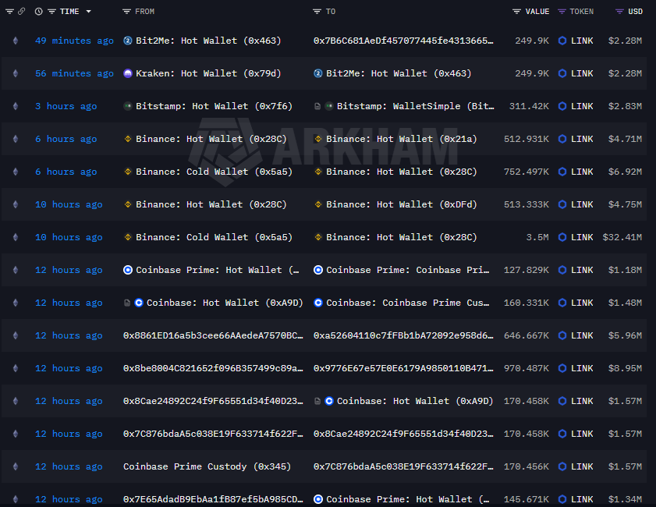Screen dimensions: 656x507
Task: Click the Binance logo beside Hot Wallet (0x21a)
Action: click(x=318, y=139)
